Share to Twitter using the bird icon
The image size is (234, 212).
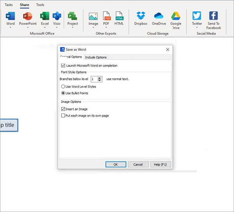(x=197, y=16)
